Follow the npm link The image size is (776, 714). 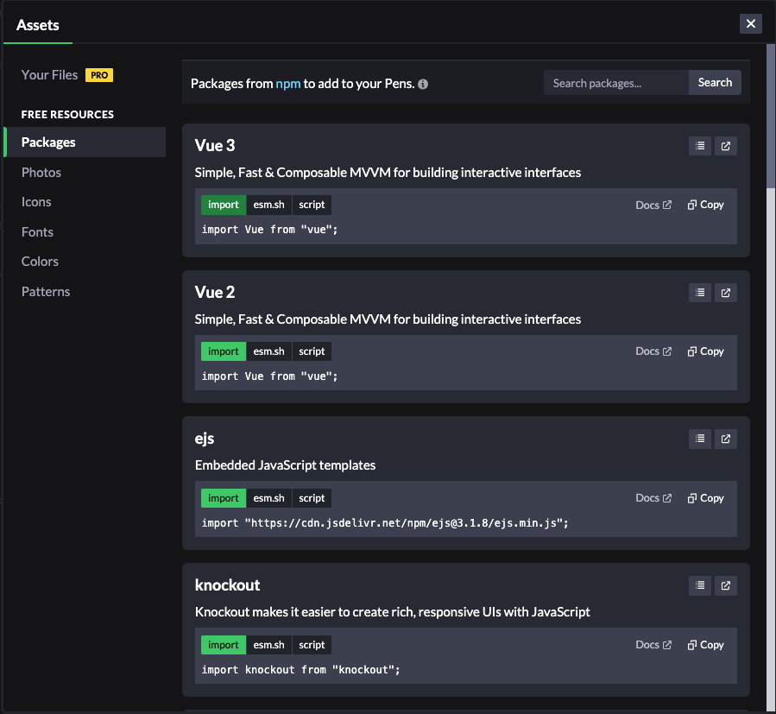pyautogui.click(x=288, y=84)
